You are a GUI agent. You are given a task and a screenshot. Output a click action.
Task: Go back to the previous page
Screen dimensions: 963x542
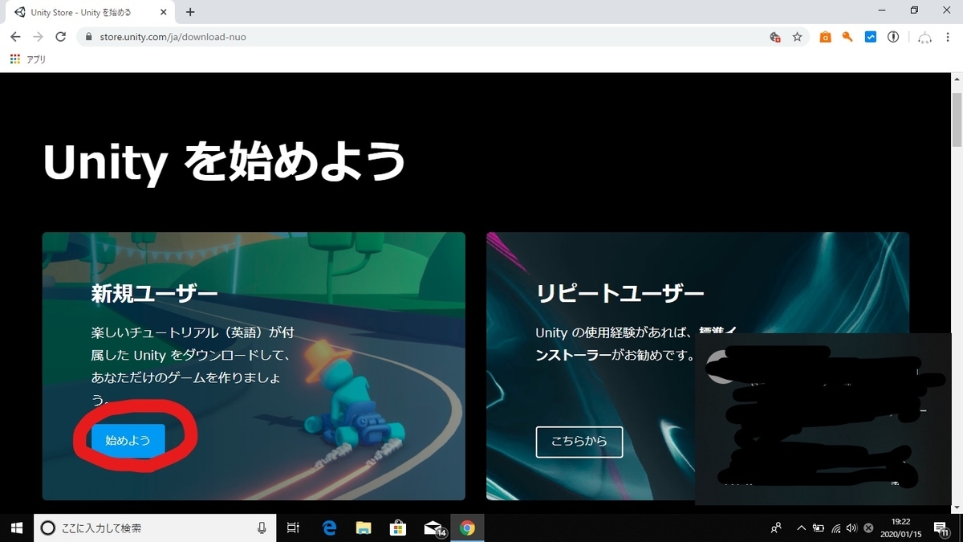(x=15, y=37)
